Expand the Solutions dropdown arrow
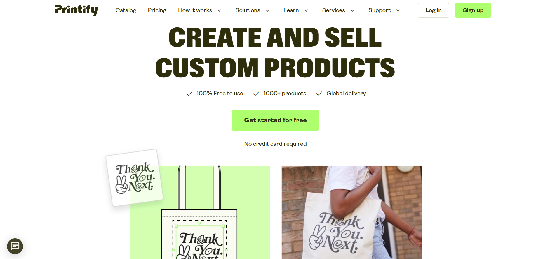 [x=267, y=10]
